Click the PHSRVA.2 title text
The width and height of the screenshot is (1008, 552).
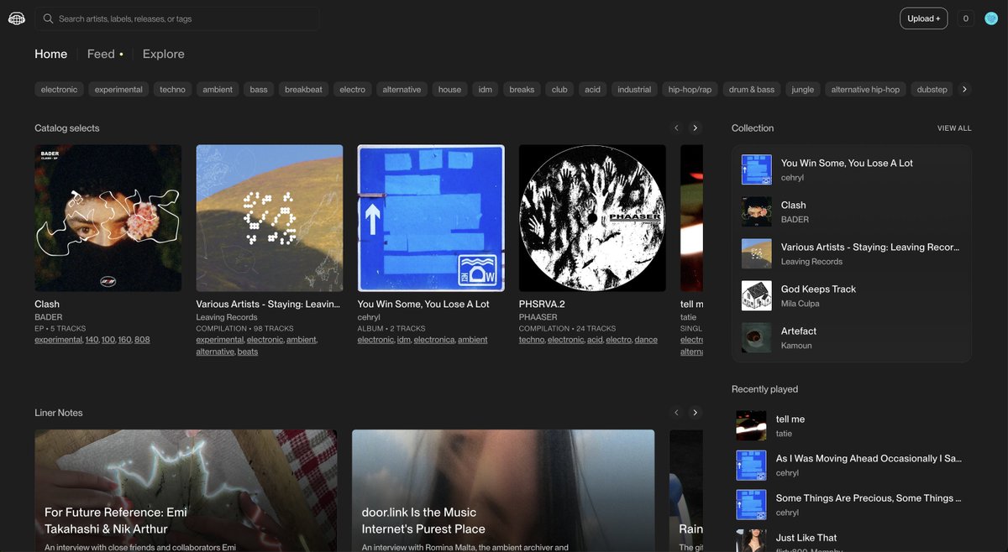542,304
